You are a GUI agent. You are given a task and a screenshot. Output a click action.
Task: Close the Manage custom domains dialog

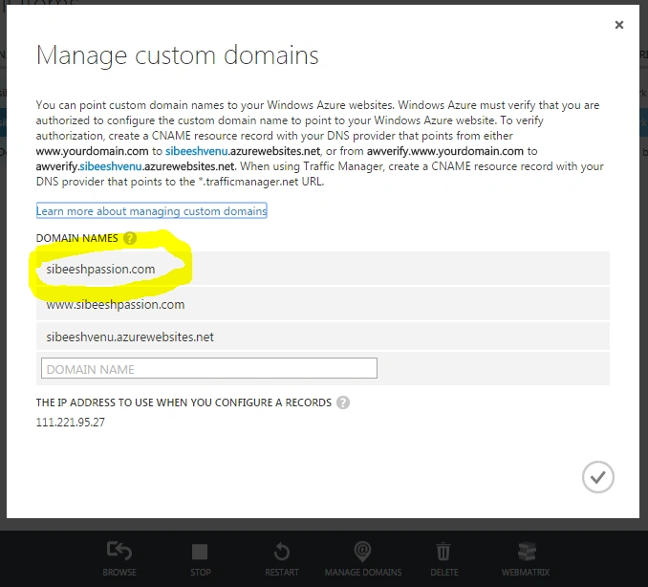point(619,25)
